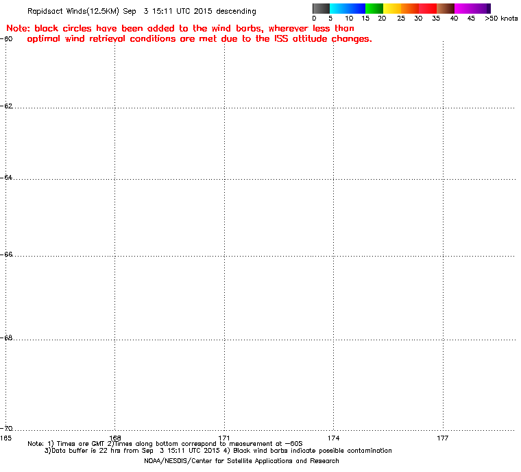This screenshot has height=472, width=521.
Task: Click the longitude label '177'
Action: pyautogui.click(x=443, y=438)
